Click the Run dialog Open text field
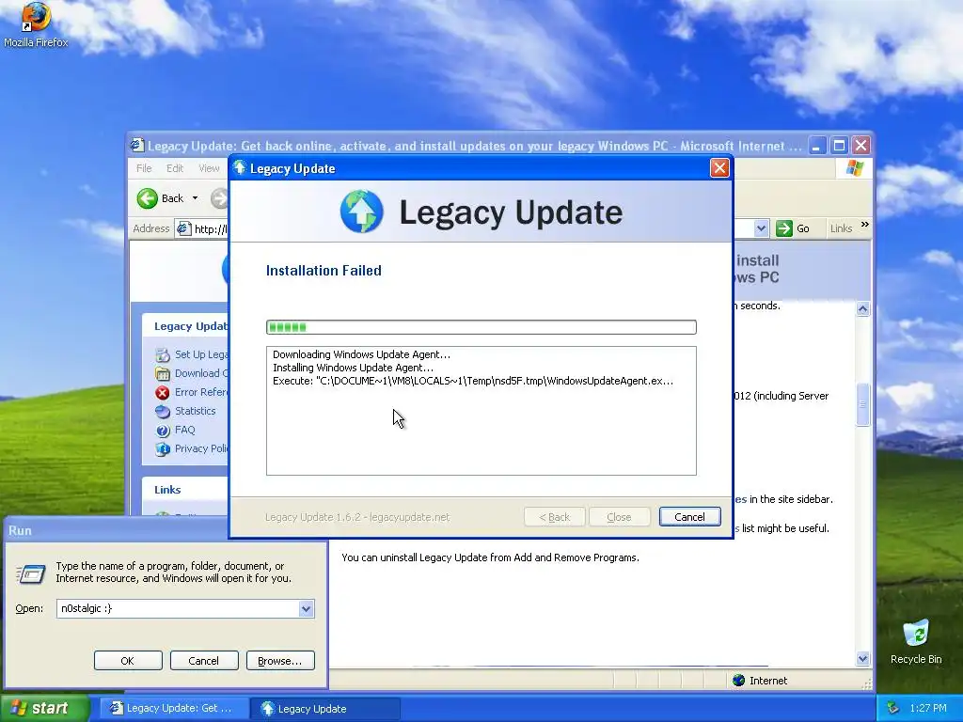The width and height of the screenshot is (963, 722). click(x=178, y=608)
